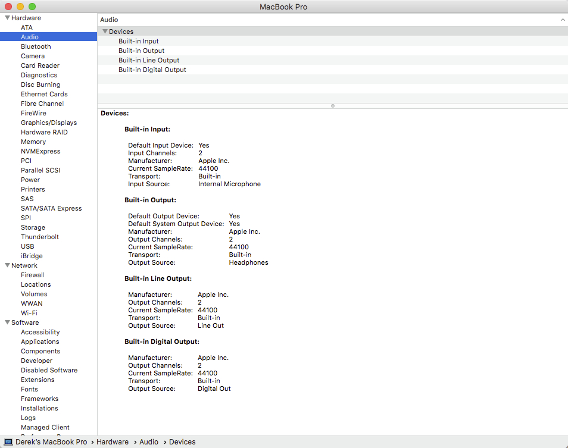
Task: Click the Internal Microphone value
Action: 229,184
